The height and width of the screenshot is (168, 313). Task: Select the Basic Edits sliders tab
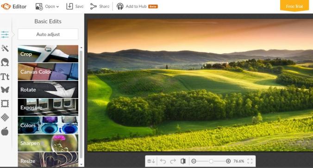[x=5, y=34]
